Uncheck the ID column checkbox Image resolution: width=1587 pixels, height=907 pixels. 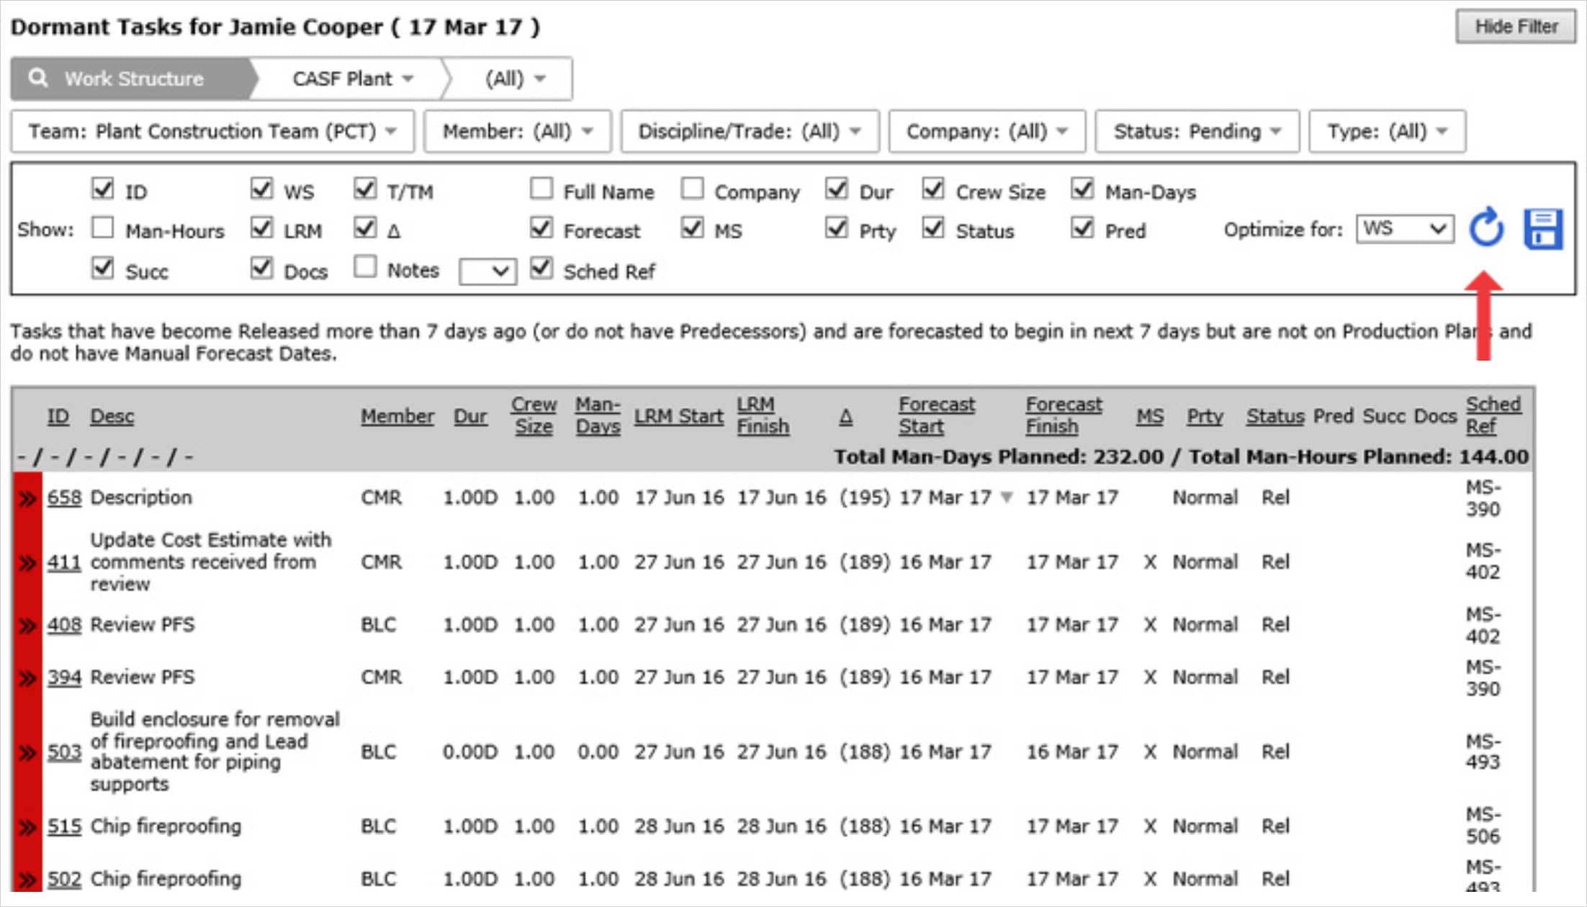coord(103,189)
